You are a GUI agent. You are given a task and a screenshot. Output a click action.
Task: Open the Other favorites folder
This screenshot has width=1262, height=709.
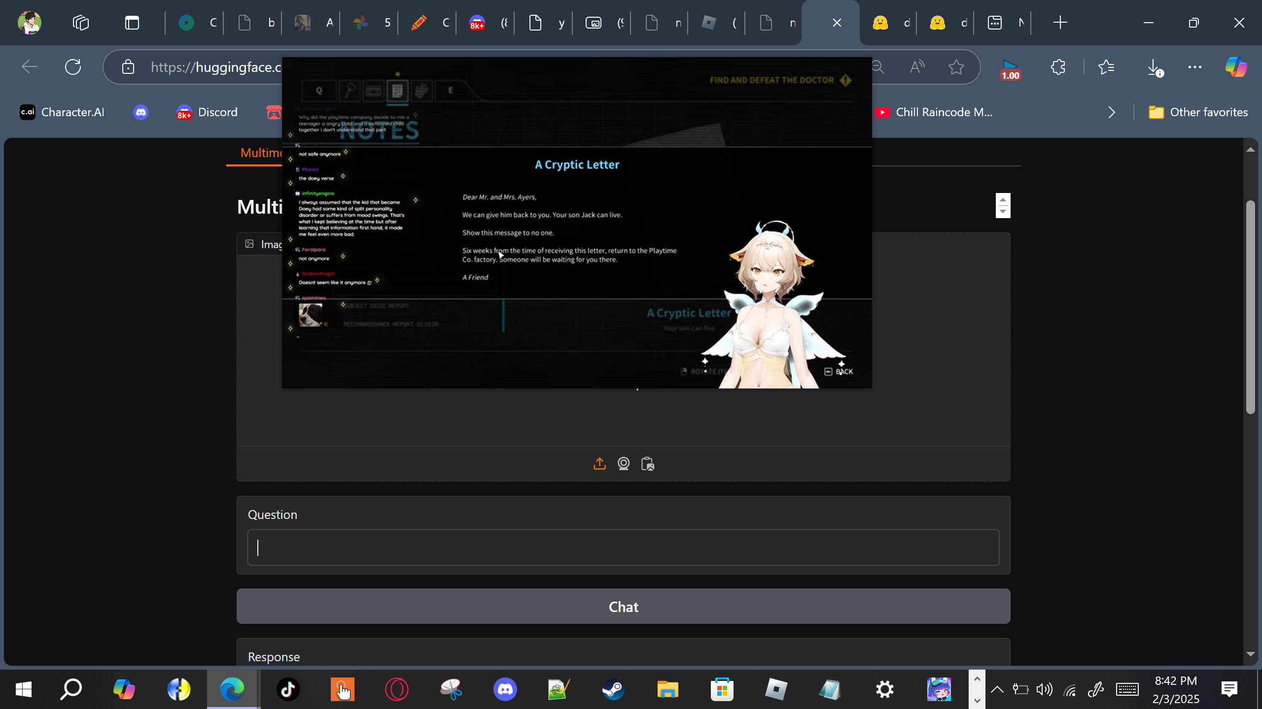click(1198, 112)
